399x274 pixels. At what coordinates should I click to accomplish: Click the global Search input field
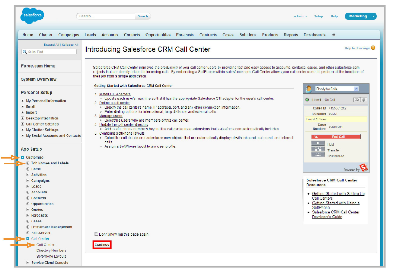pos(106,16)
